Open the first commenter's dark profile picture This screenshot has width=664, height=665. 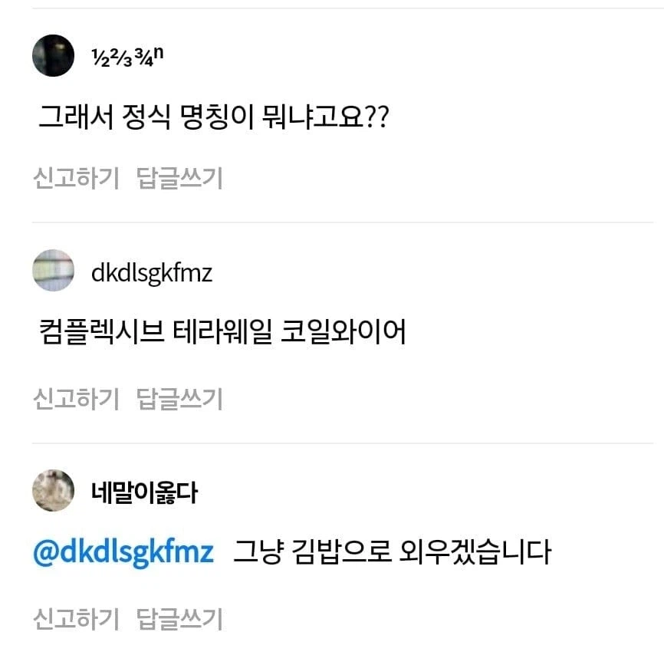tap(52, 58)
